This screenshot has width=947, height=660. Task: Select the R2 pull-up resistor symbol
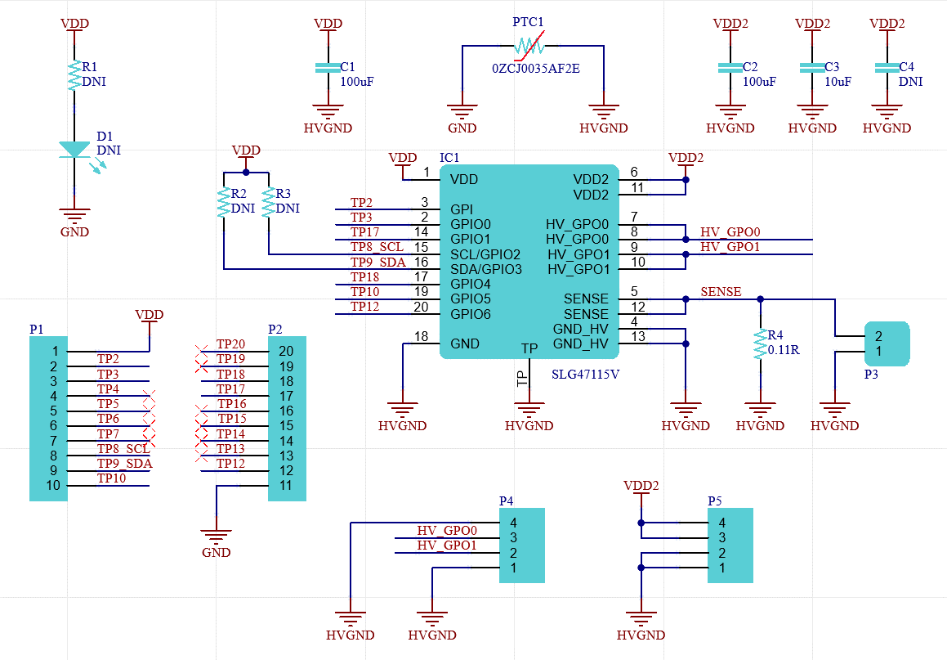coord(224,202)
